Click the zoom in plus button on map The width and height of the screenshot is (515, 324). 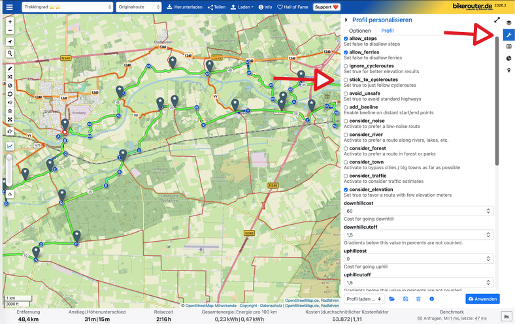(10, 22)
